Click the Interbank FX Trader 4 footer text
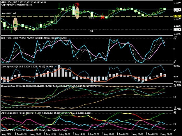 (34, 130)
